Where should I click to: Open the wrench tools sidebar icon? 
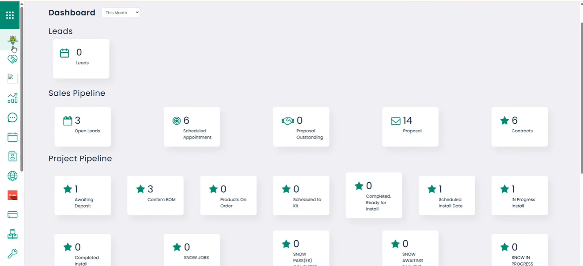pyautogui.click(x=12, y=254)
